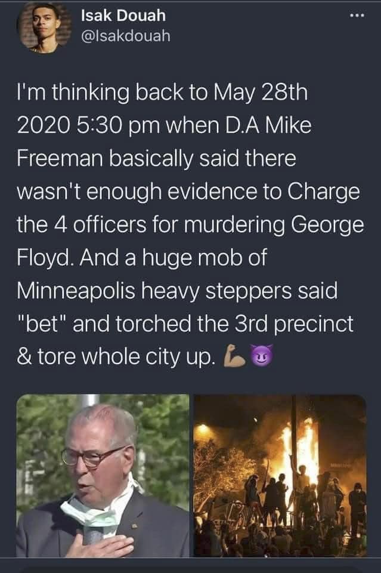Open the left photo of man with glasses
Screen dimensions: 381x573
(x=103, y=476)
